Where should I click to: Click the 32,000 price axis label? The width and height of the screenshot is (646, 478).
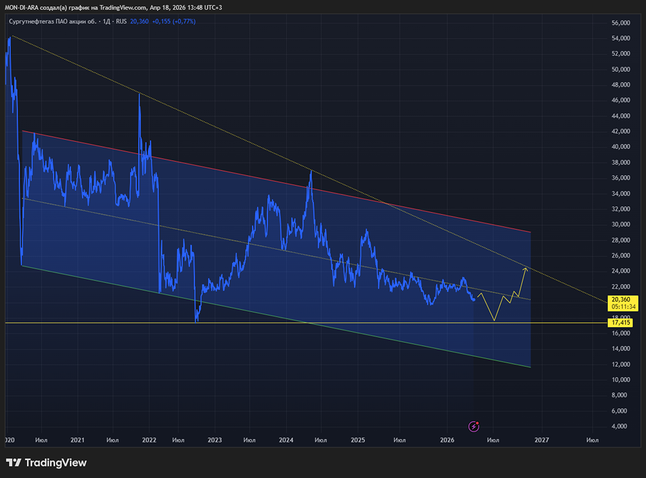(x=621, y=209)
